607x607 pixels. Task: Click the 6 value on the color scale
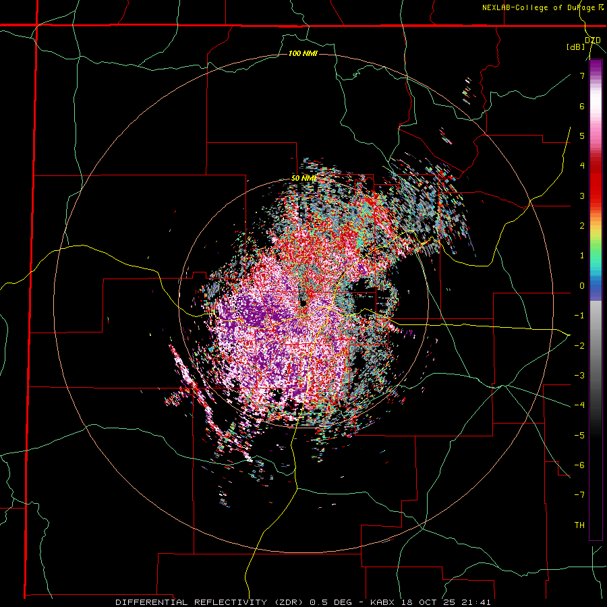point(582,106)
